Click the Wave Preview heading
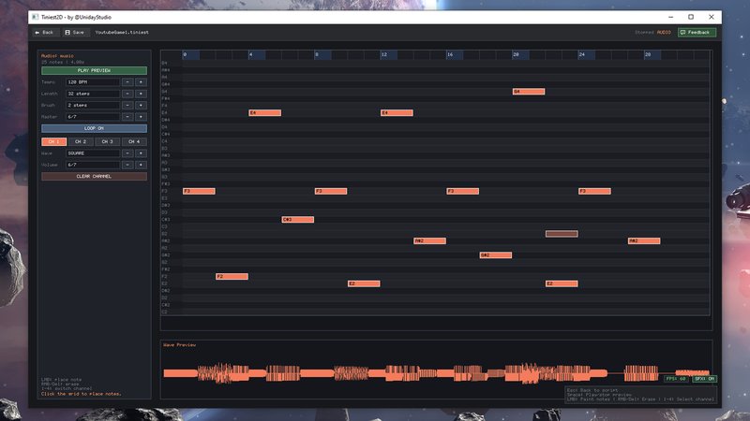 coord(179,344)
